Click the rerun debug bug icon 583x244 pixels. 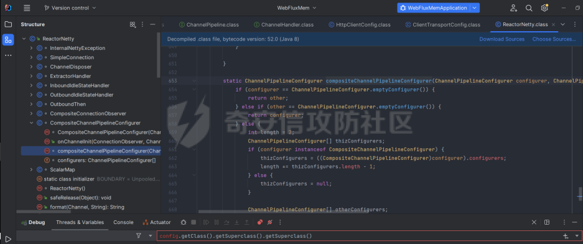pos(184,222)
